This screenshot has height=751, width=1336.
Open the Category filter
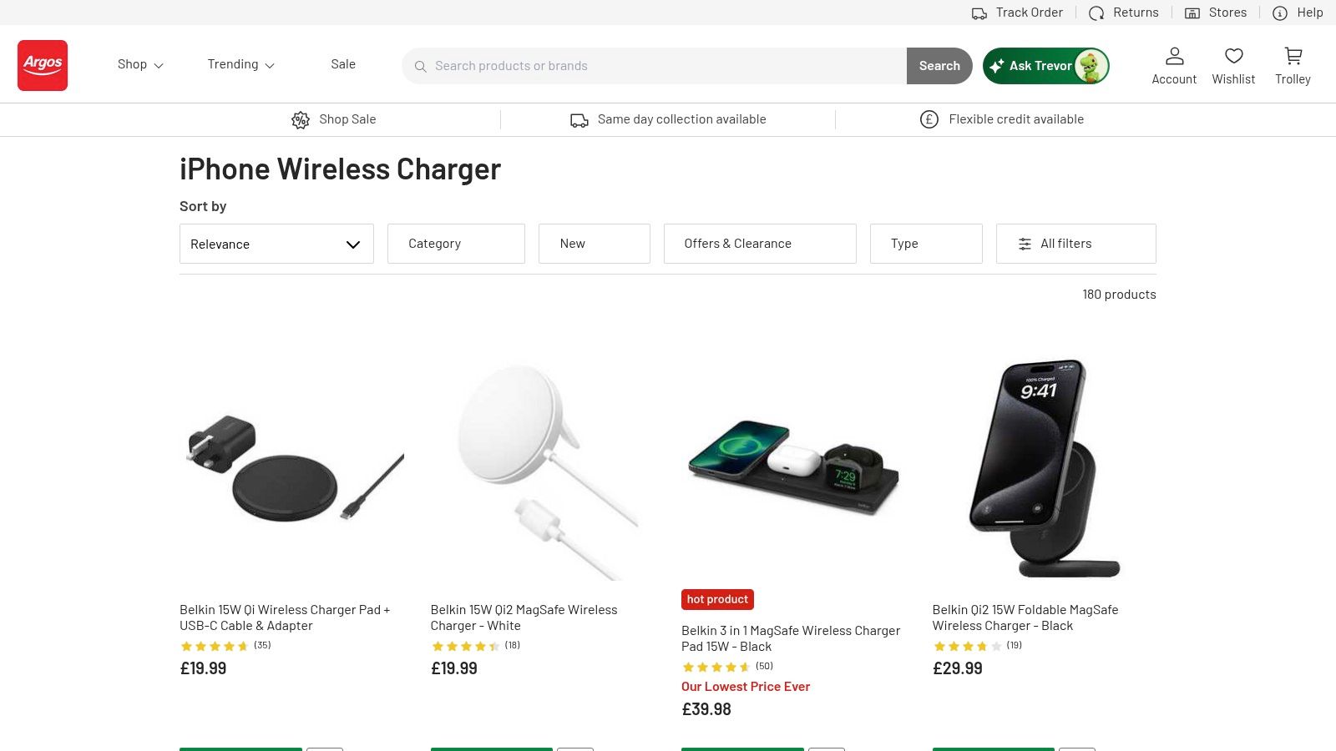coord(456,244)
